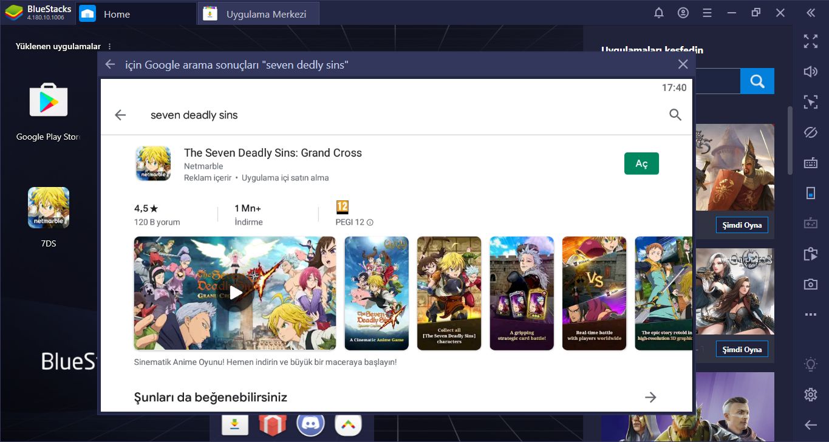The width and height of the screenshot is (829, 442).
Task: Click the blue search button in discover panel
Action: tap(757, 81)
